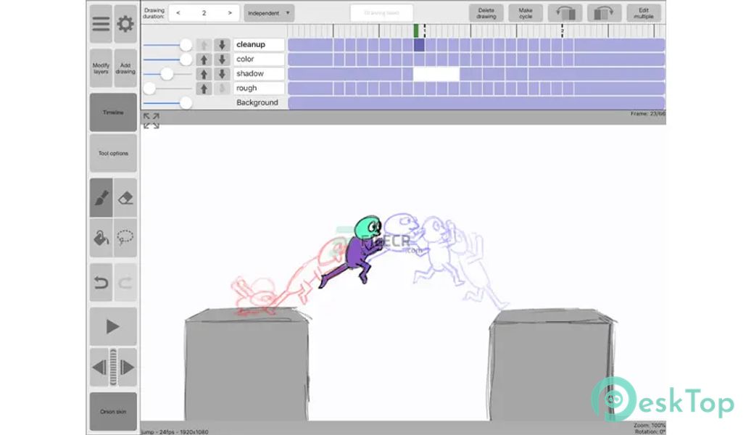Select the Lasso selection tool
This screenshot has width=751, height=435.
coord(125,238)
